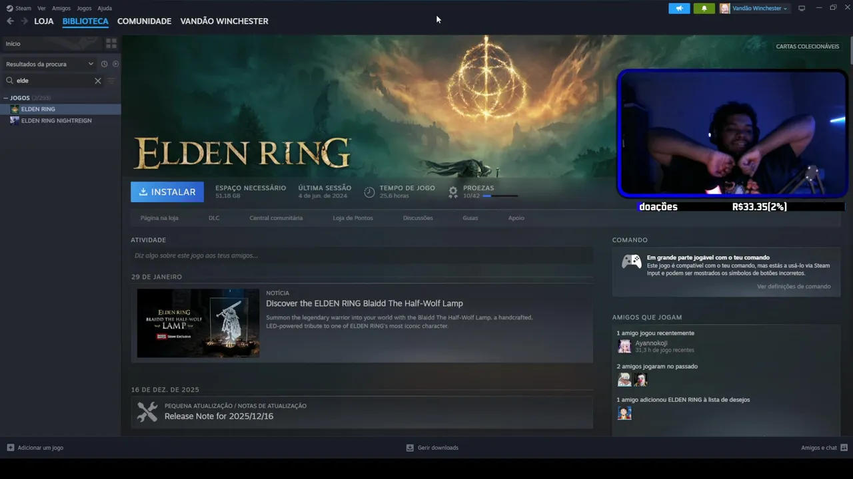Click the Steam logo in menu bar
This screenshot has height=479, width=853.
9,8
